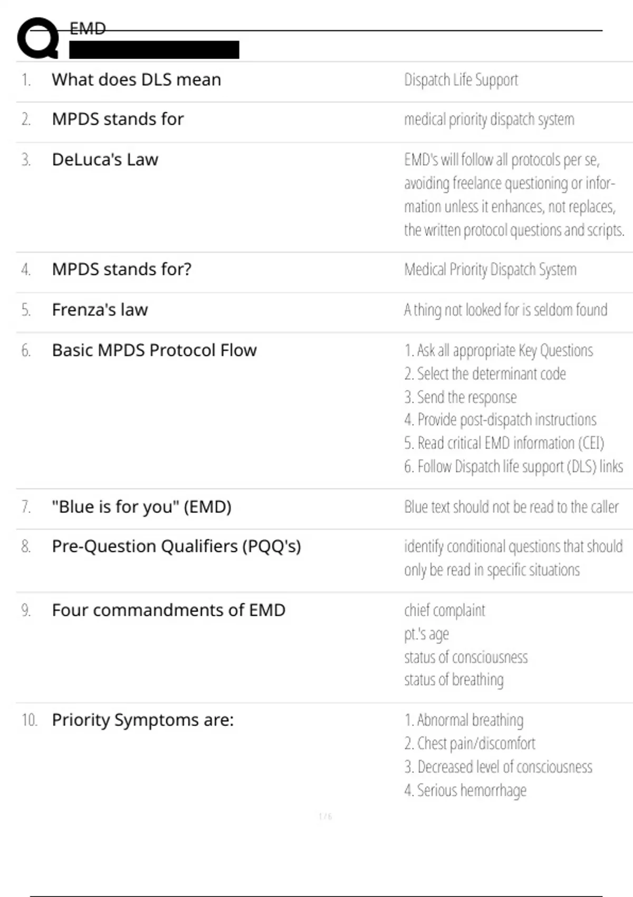Image resolution: width=633 pixels, height=897 pixels.
Task: Click "2. Select the determinant code" line
Action: pyautogui.click(x=485, y=374)
